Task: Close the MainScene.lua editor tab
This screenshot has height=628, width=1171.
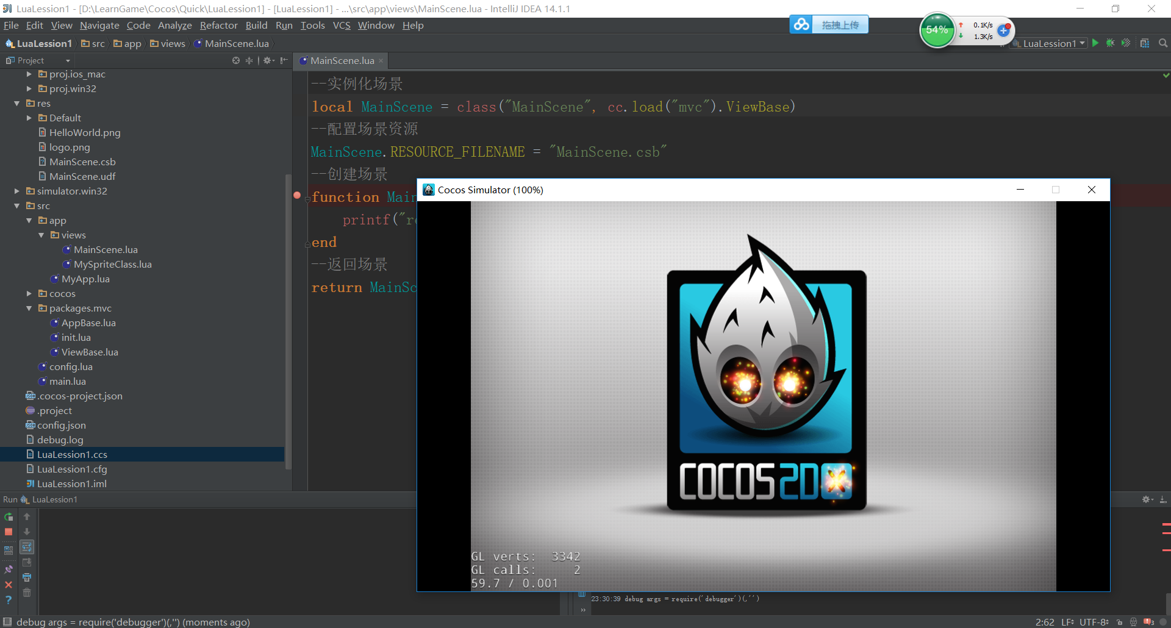Action: (x=381, y=60)
